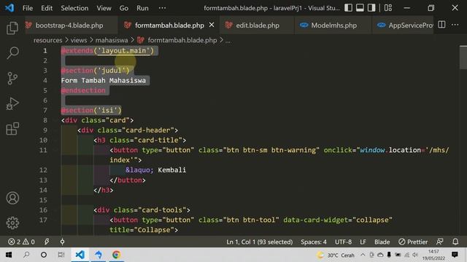Open the notifications bell icon
467x262 pixels.
455,242
